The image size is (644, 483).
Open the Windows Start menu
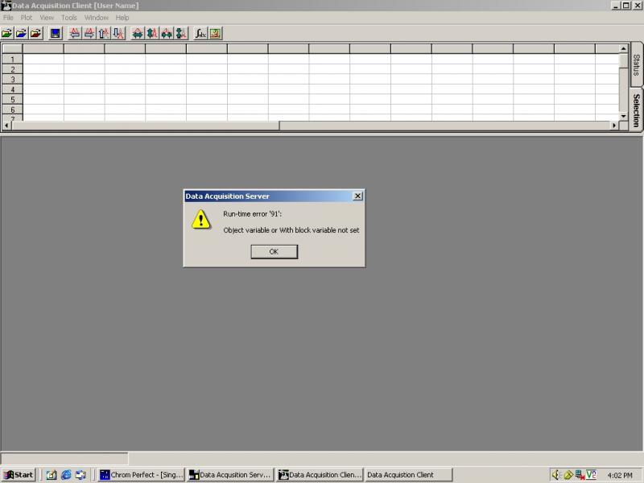[19, 475]
